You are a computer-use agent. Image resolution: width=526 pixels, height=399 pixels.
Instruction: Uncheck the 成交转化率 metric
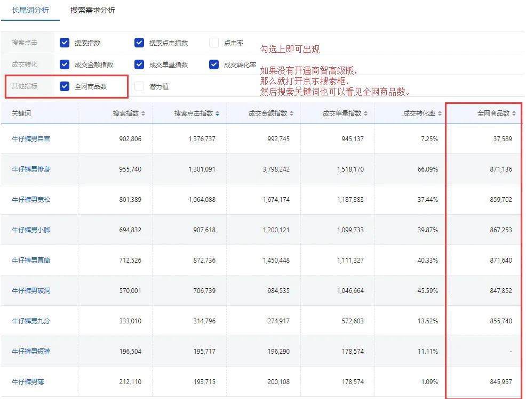click(x=213, y=64)
